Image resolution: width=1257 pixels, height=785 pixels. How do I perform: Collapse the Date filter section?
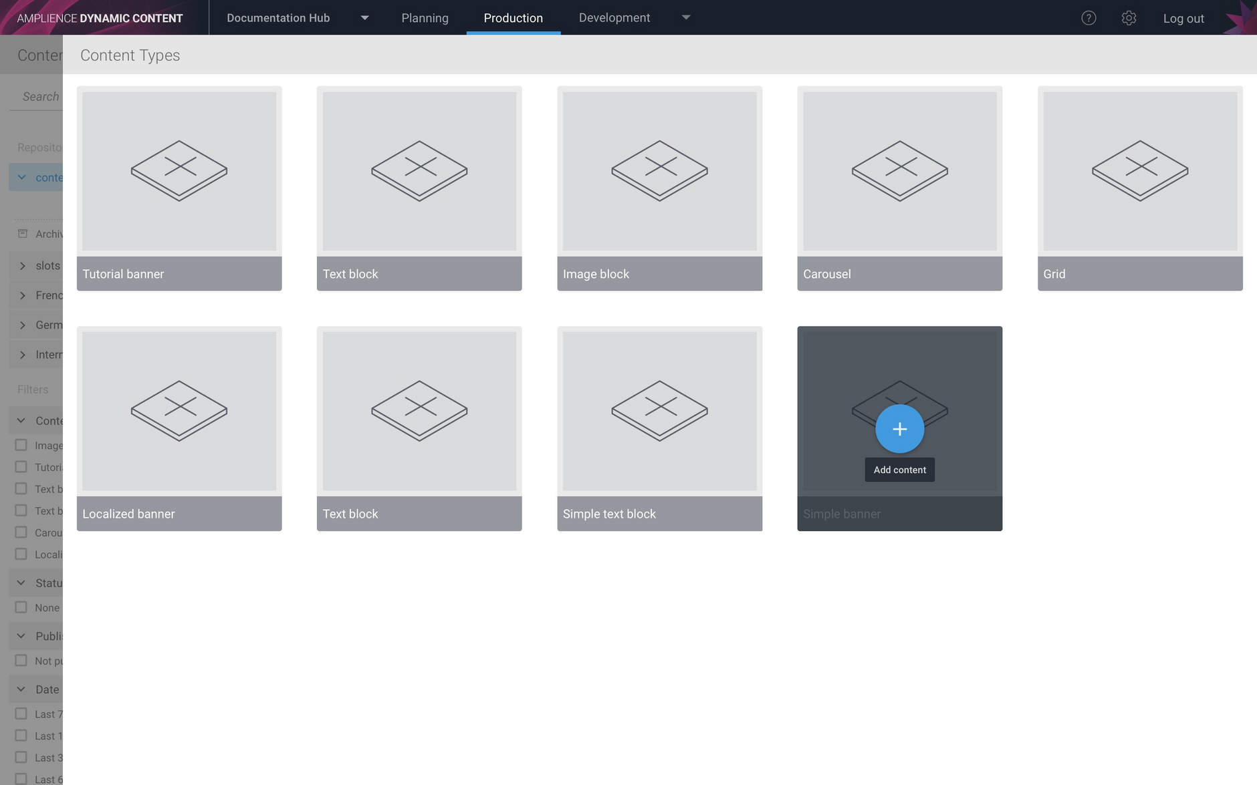19,688
